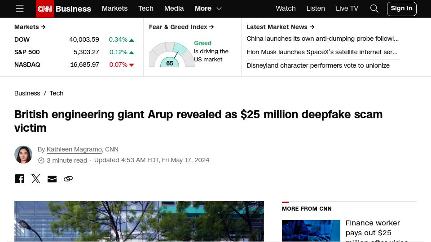Click the MORE FROM CNN heading
The width and height of the screenshot is (431, 242).
pos(307,208)
